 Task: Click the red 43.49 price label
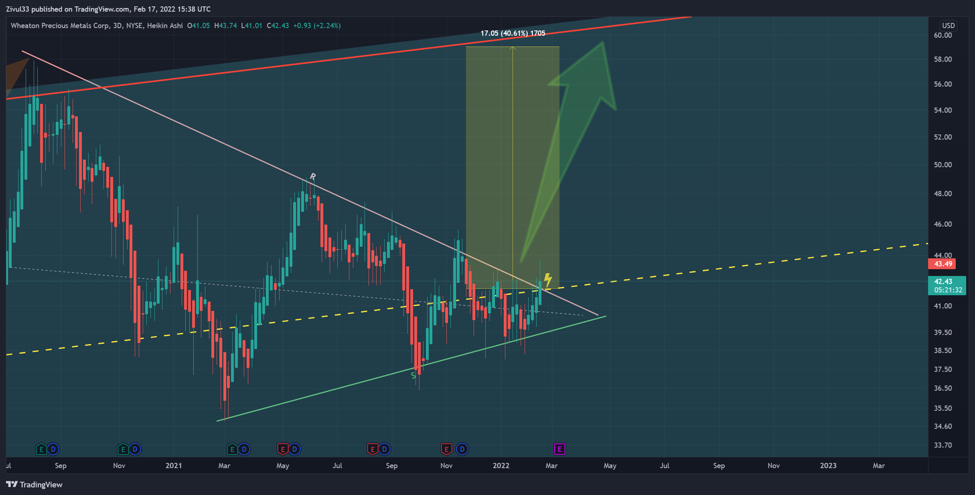coord(942,264)
